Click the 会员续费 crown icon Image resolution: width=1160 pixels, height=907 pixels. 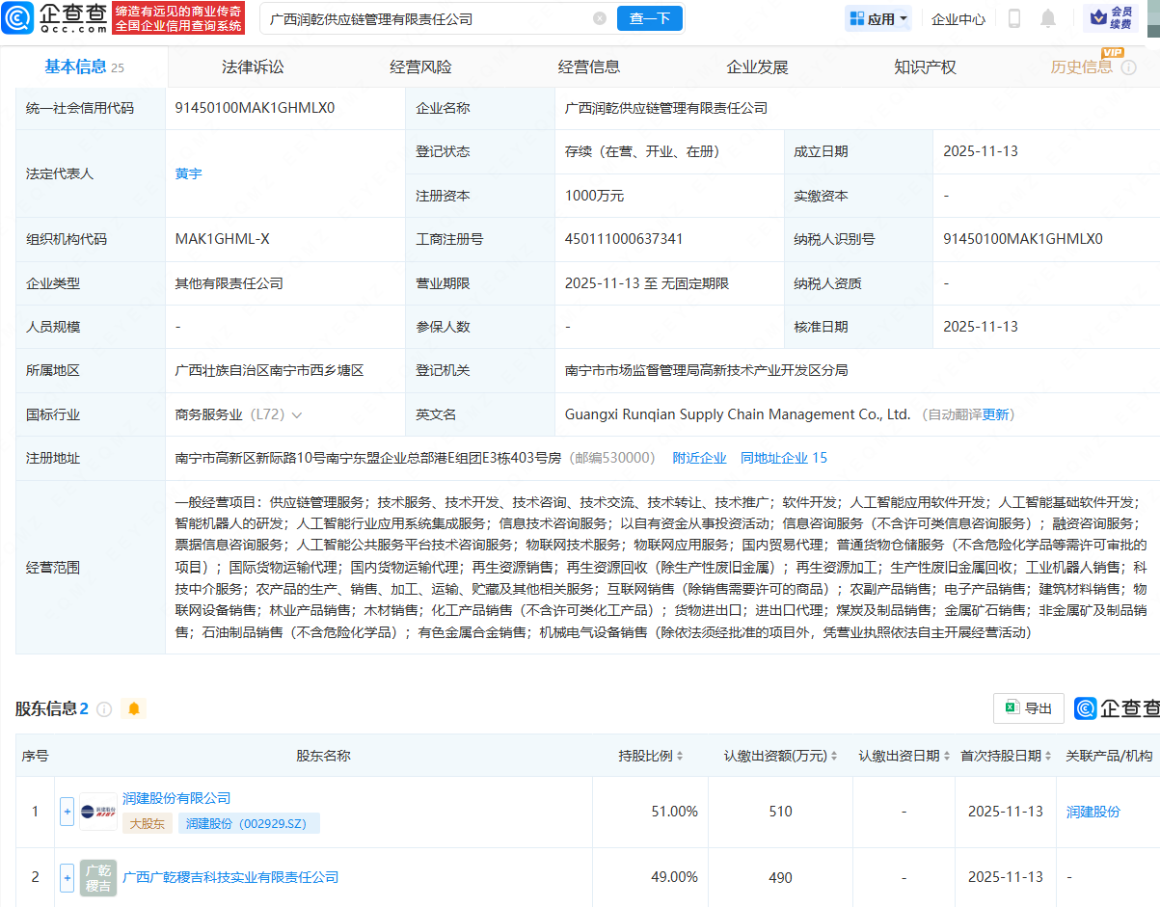(1098, 18)
